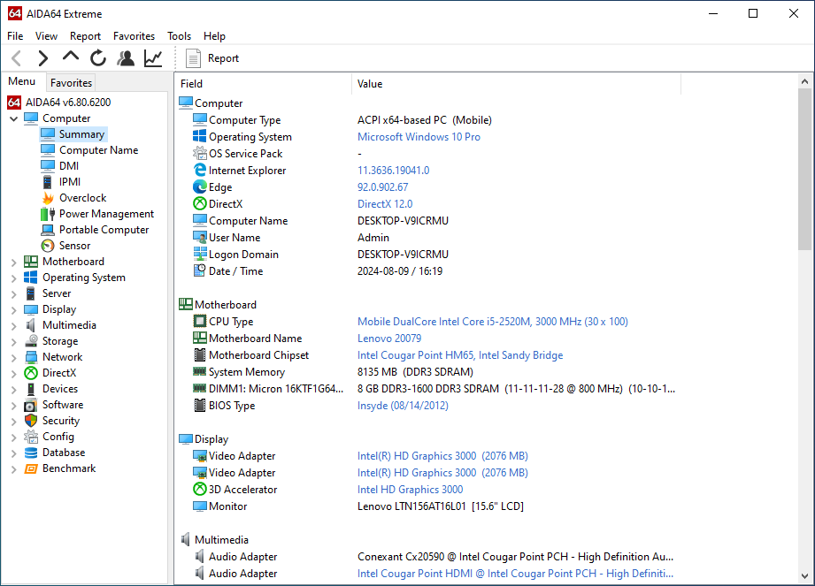Collapse the Computer tree node

point(14,118)
